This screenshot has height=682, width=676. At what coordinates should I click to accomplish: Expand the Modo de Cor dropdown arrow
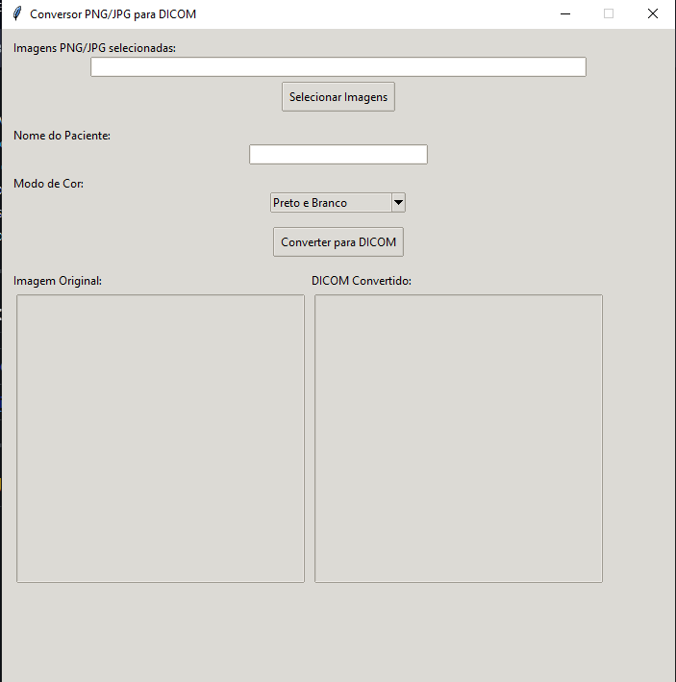pyautogui.click(x=398, y=203)
